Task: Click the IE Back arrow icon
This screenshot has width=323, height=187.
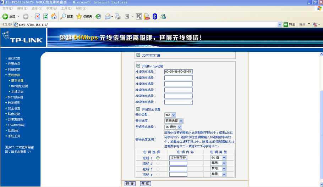Action: point(5,16)
